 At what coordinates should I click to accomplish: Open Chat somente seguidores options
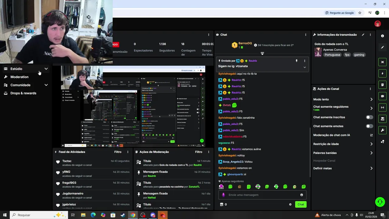pyautogui.click(x=371, y=108)
